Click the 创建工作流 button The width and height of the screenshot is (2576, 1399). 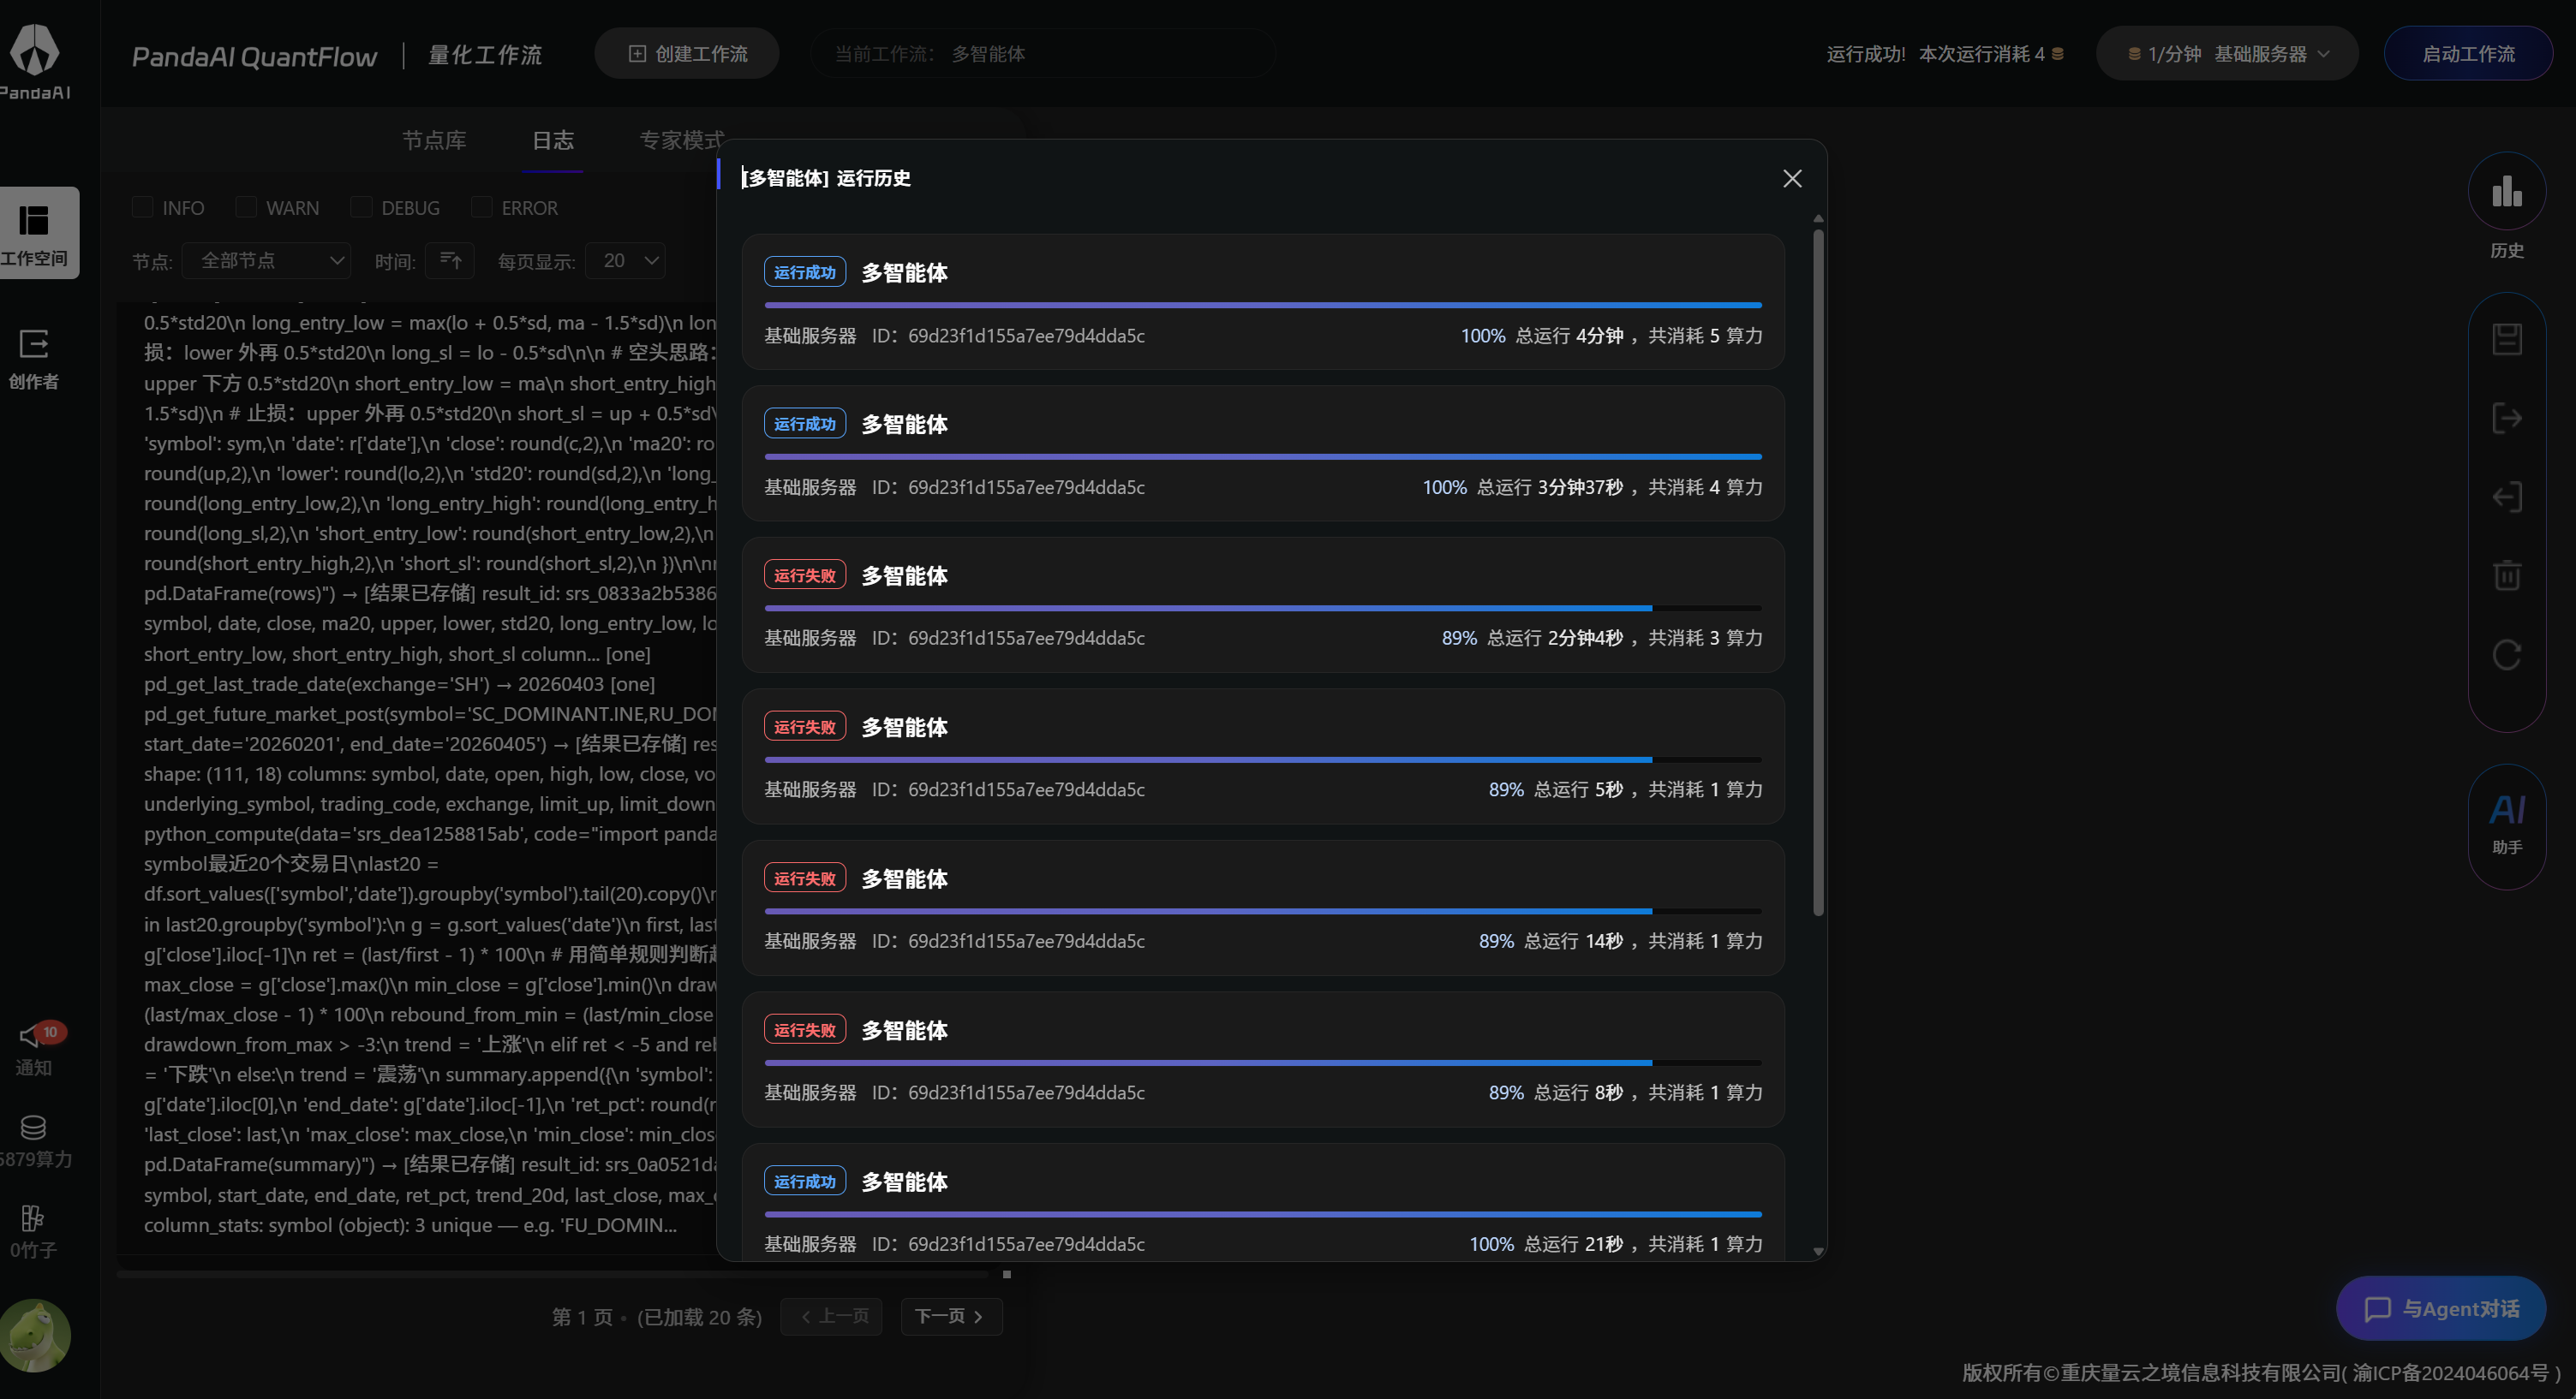[687, 54]
